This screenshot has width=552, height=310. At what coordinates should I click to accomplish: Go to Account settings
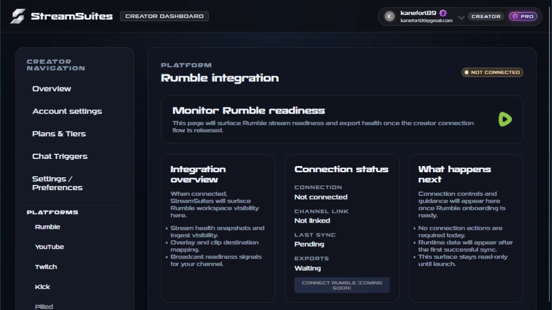pos(67,112)
